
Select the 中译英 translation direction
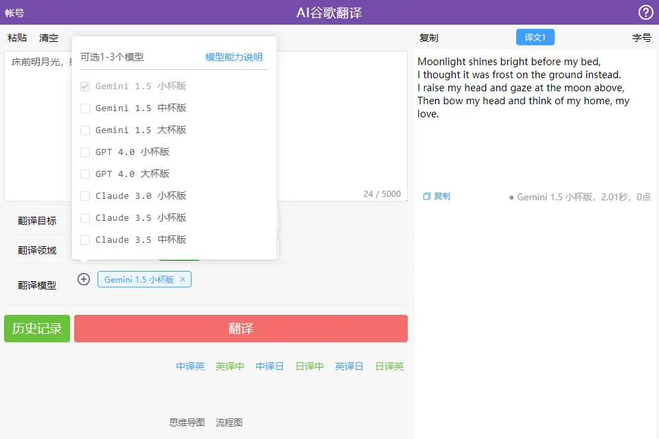coord(189,366)
